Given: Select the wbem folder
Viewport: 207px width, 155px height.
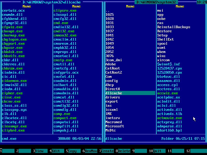Looking at the screenshot, I should (x=161, y=52).
